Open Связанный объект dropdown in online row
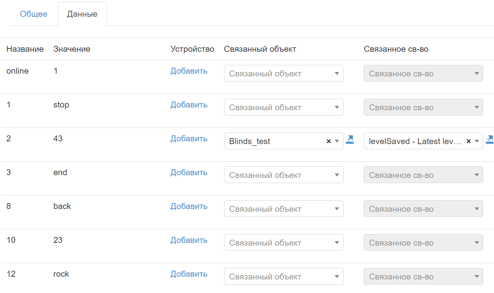The image size is (494, 293). click(283, 74)
